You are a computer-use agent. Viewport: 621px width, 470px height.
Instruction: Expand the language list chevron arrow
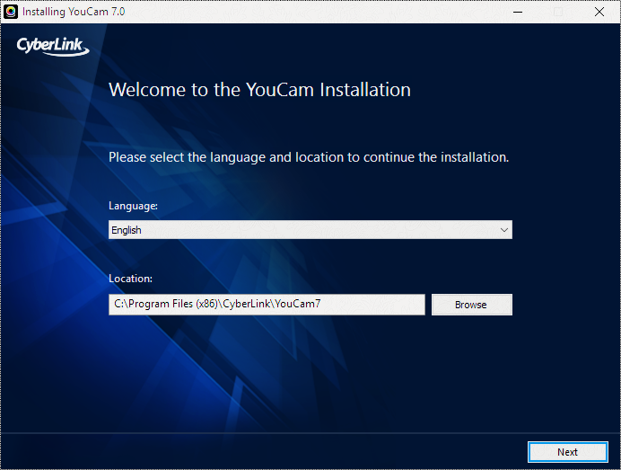tap(503, 230)
